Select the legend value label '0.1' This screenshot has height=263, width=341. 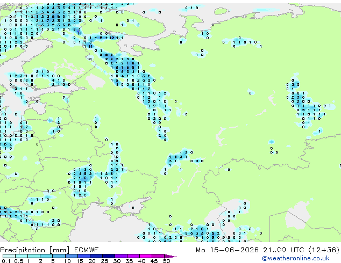pos(6,261)
